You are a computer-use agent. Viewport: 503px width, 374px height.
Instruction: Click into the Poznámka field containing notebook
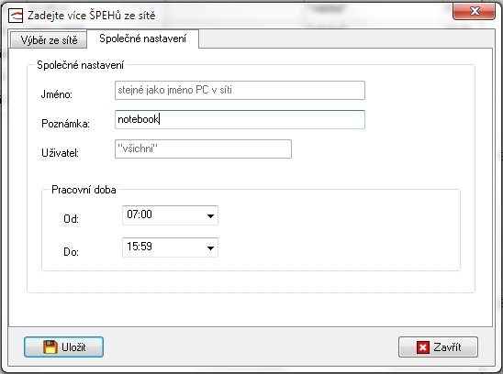pos(240,119)
